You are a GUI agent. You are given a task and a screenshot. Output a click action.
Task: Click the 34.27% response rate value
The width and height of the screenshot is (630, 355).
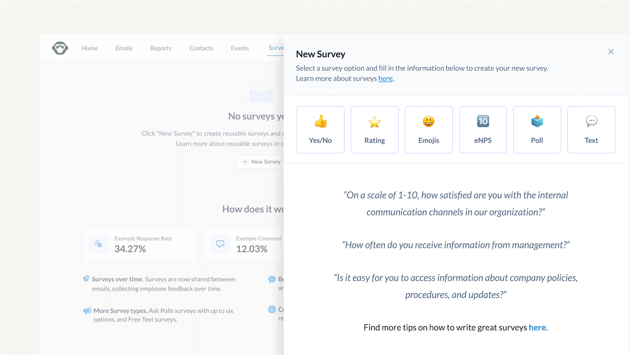(130, 249)
